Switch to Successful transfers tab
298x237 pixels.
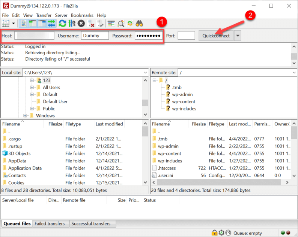(x=91, y=224)
